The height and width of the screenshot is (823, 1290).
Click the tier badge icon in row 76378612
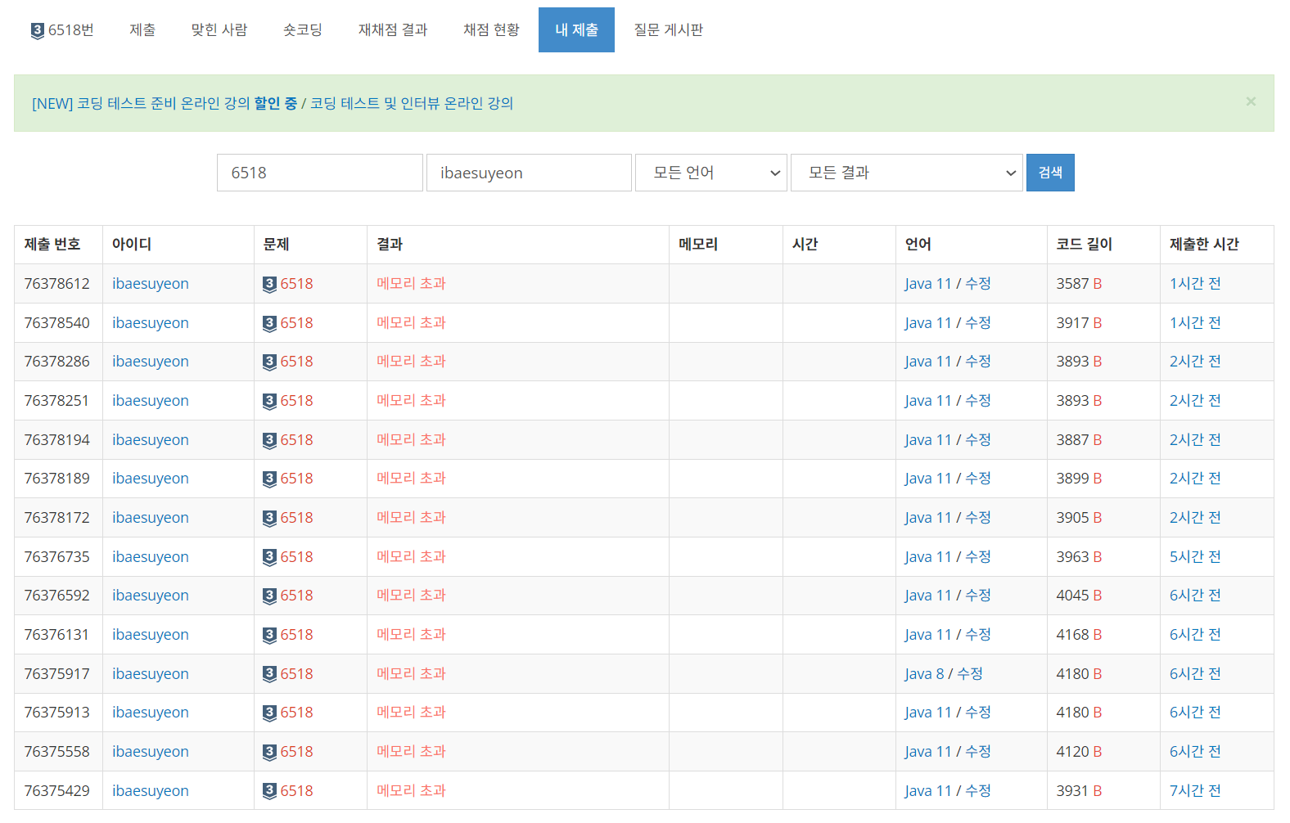click(x=269, y=284)
